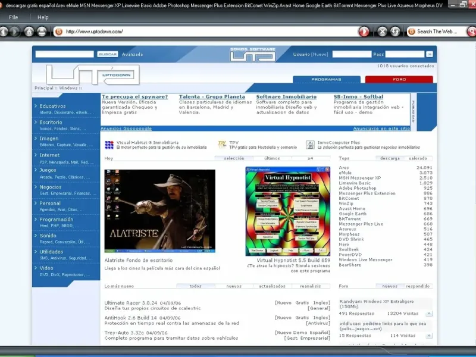Click the login arrow button next to Pass

tap(429, 54)
